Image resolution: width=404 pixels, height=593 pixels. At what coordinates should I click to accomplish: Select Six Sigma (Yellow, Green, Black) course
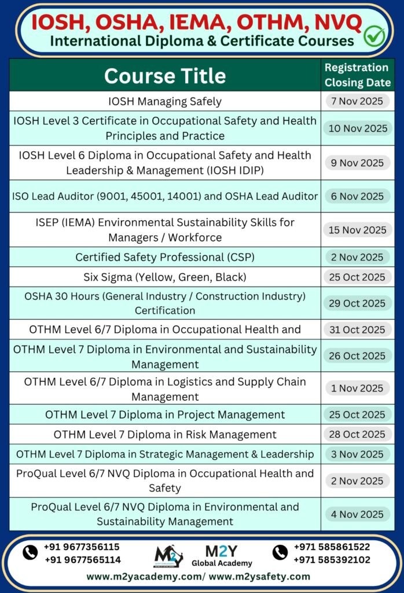(165, 277)
